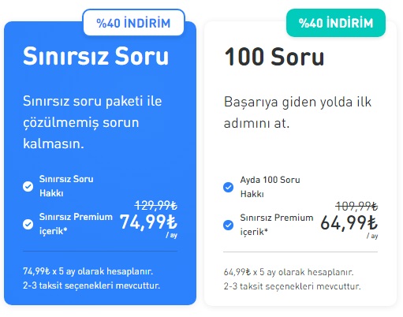This screenshot has width=403, height=317.
Task: Click the crossed-out 129,99₺ price
Action: [156, 205]
